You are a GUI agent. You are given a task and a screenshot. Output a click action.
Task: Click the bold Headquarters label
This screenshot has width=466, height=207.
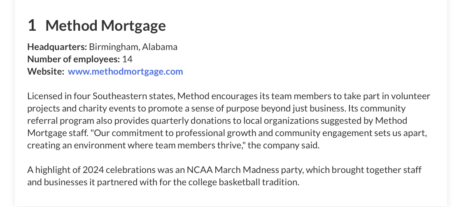coord(57,47)
